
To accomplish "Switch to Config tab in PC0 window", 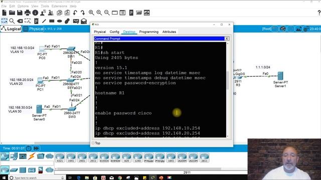I will pos(114,32).
